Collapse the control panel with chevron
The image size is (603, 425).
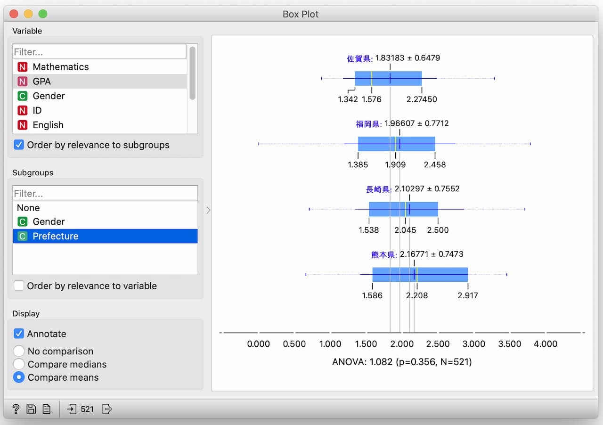(208, 210)
